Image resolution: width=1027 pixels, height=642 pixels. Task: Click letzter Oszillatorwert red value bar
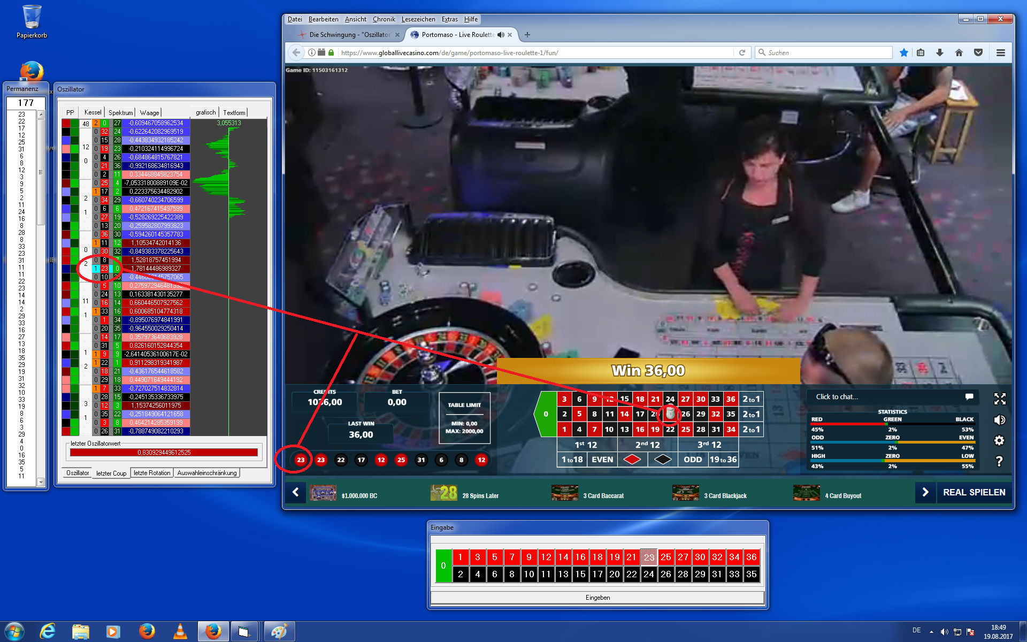(164, 453)
